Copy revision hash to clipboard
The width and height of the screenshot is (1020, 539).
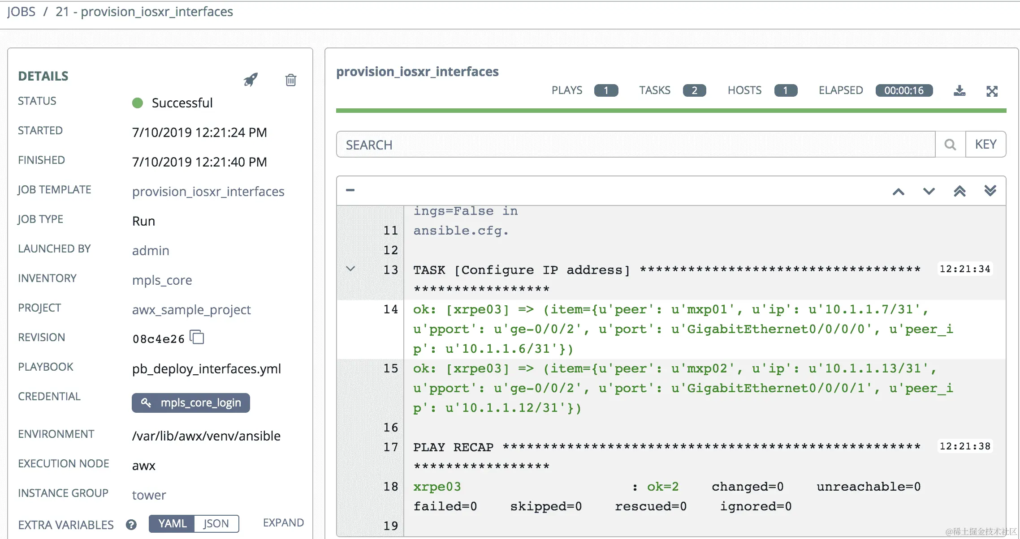point(197,337)
